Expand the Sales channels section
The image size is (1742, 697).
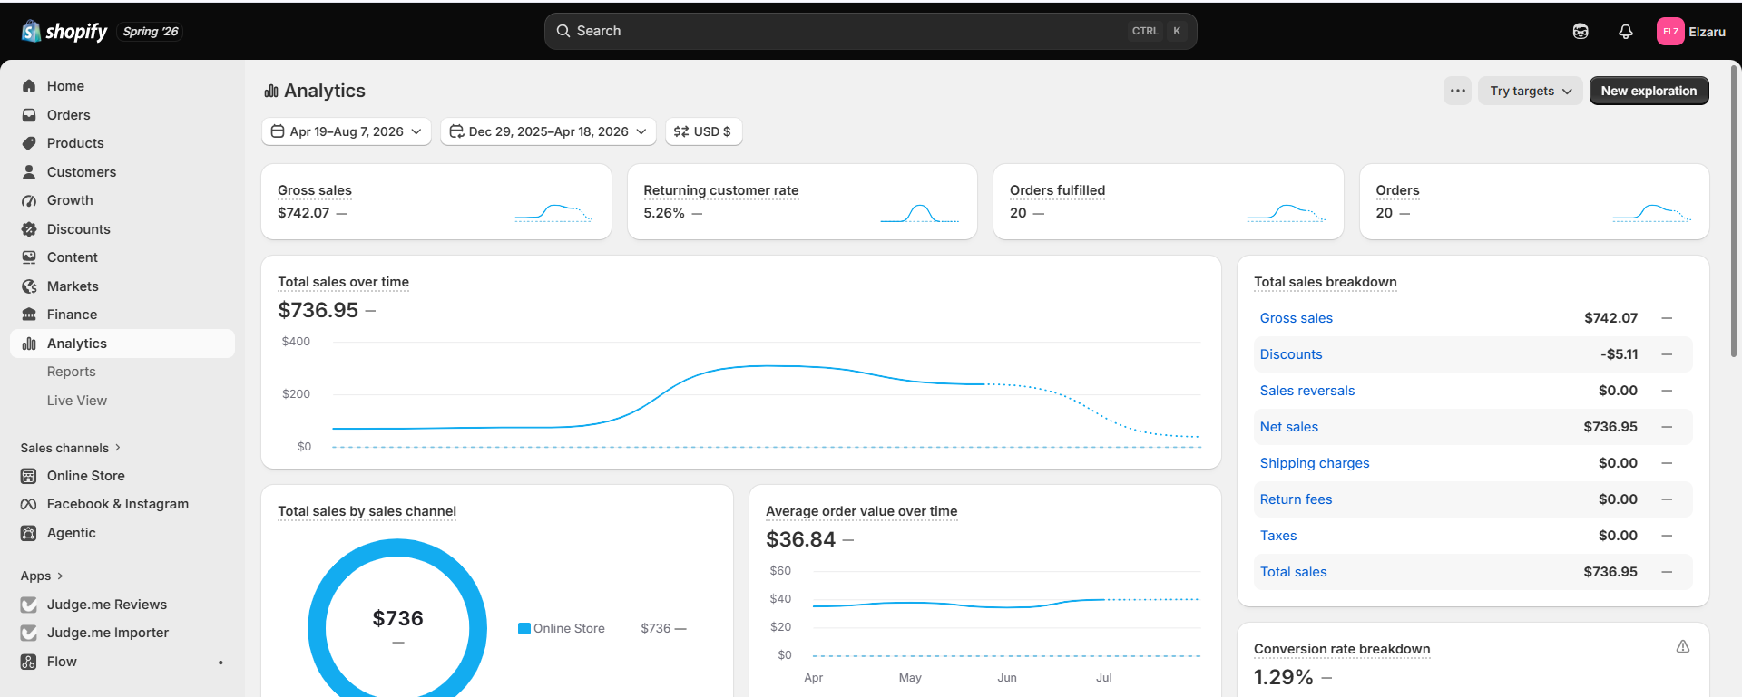[71, 448]
